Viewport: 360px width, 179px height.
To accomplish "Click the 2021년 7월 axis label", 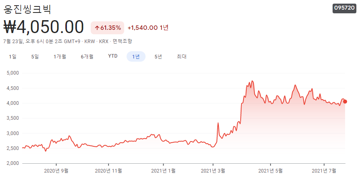I will click(324, 171).
